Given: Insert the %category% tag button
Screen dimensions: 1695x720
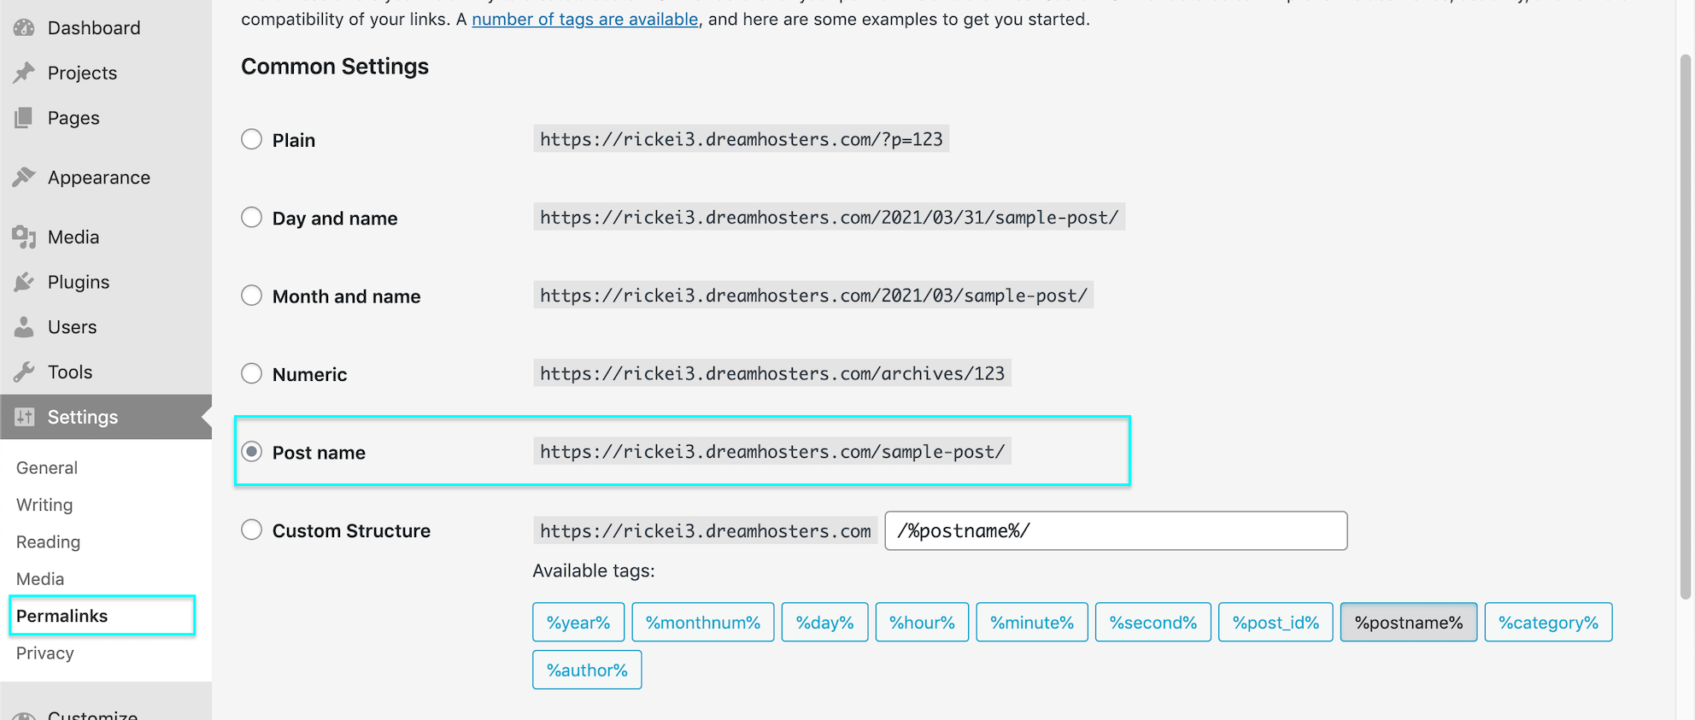Looking at the screenshot, I should (x=1547, y=623).
